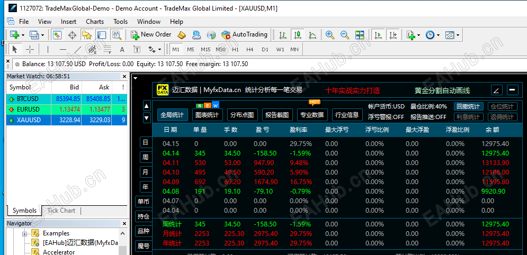This screenshot has height=255, width=527.
Task: Toggle the Terminal window button
Action: [x=102, y=34]
